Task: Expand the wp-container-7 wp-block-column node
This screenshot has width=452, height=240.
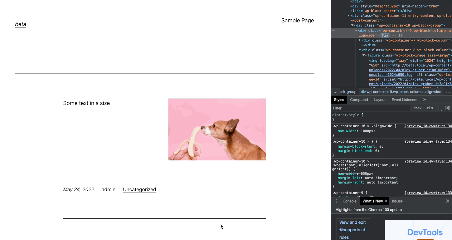Action: 360,40
